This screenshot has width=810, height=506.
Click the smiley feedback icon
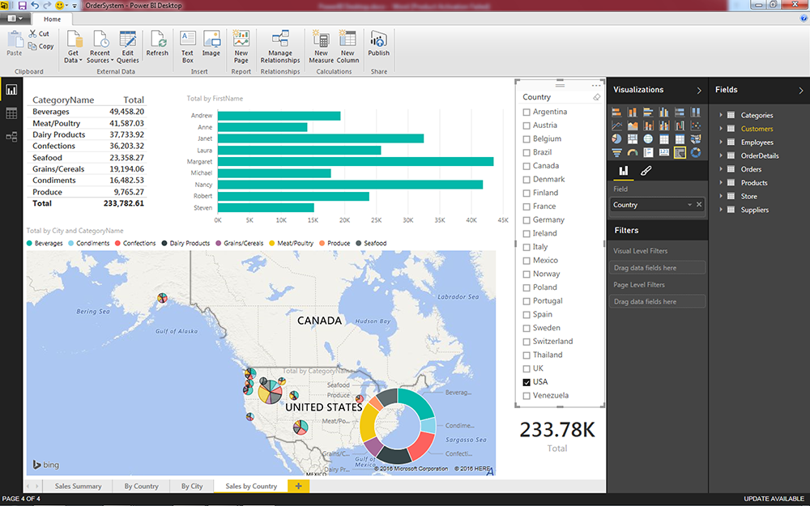(x=59, y=5)
